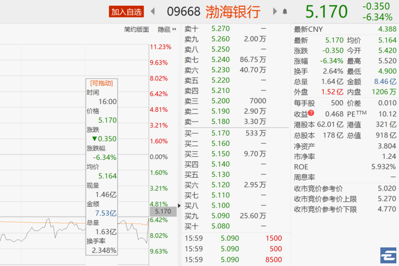Click the 内盘 value 1206万
Image resolution: width=399 pixels, height=266 pixels.
point(384,92)
